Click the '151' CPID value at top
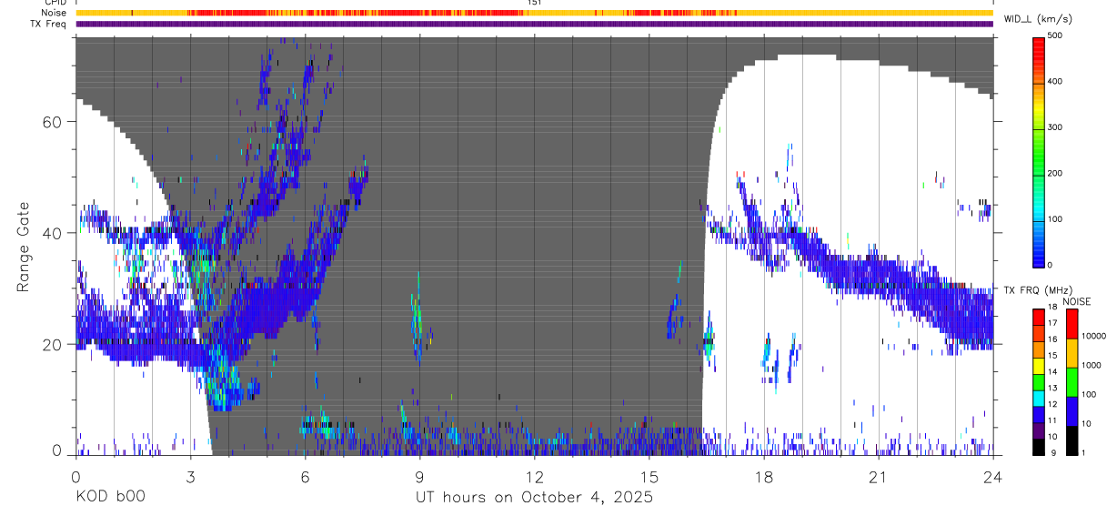Viewport: 1117px width, 516px height. (534, 3)
